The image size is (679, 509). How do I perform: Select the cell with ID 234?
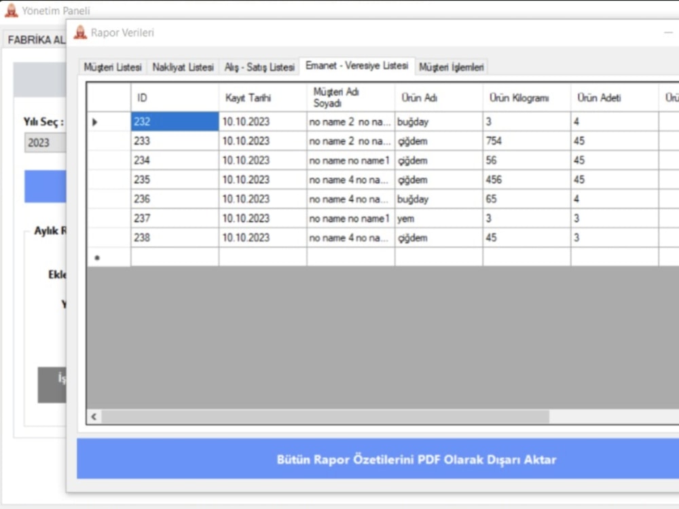pos(175,161)
